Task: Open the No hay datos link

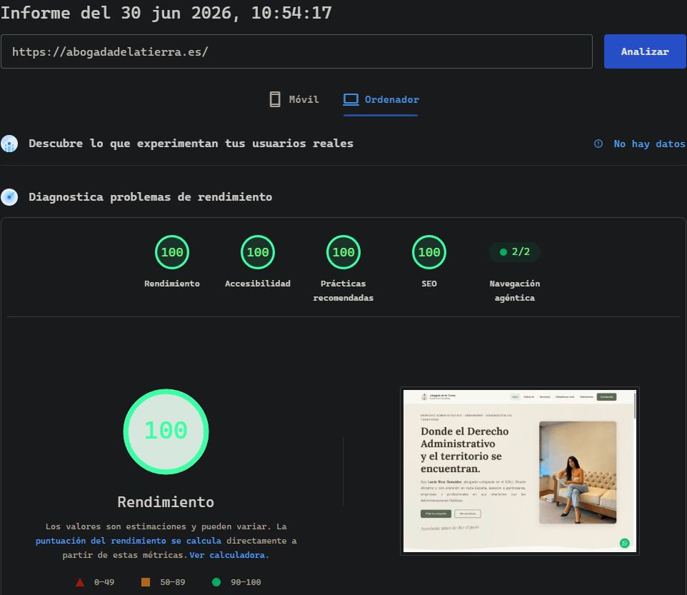Action: coord(649,144)
